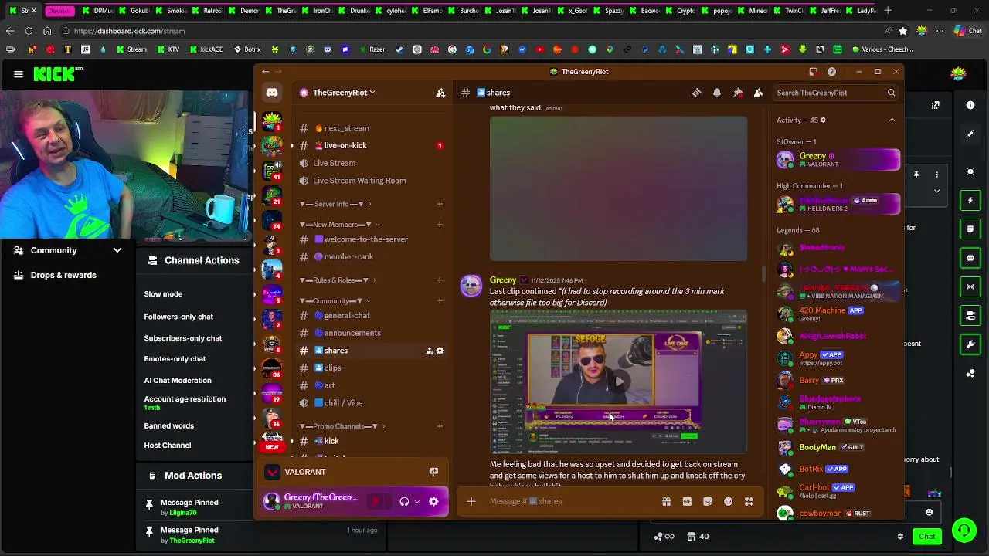
Task: Click Kick support headset button
Action: tap(964, 531)
